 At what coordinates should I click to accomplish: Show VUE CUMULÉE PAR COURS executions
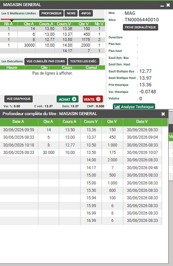pos(46,61)
